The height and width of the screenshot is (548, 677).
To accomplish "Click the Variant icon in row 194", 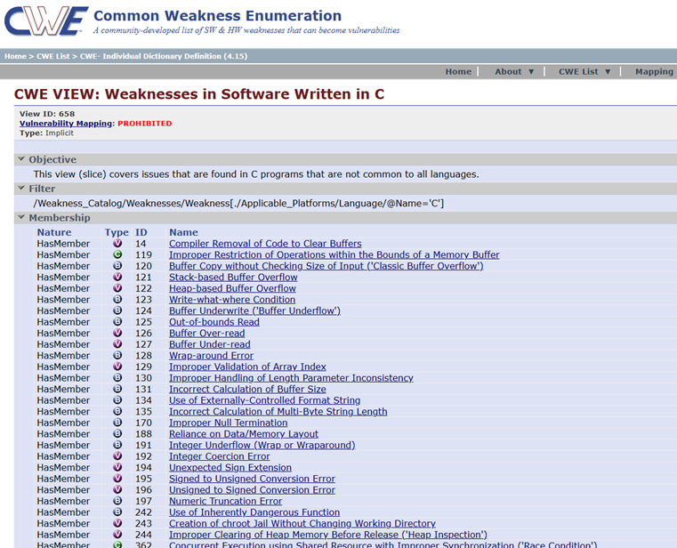I will click(x=117, y=468).
